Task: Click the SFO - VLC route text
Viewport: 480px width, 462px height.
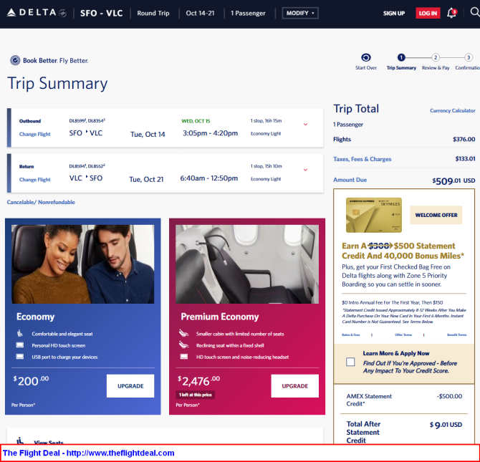Action: [101, 13]
